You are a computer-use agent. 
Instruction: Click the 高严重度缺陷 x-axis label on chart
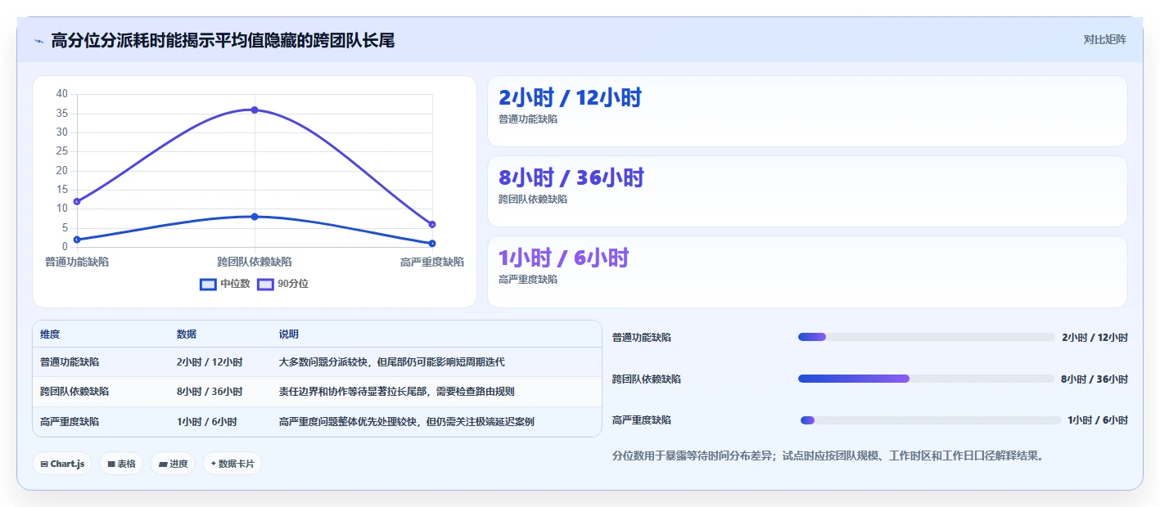(432, 262)
